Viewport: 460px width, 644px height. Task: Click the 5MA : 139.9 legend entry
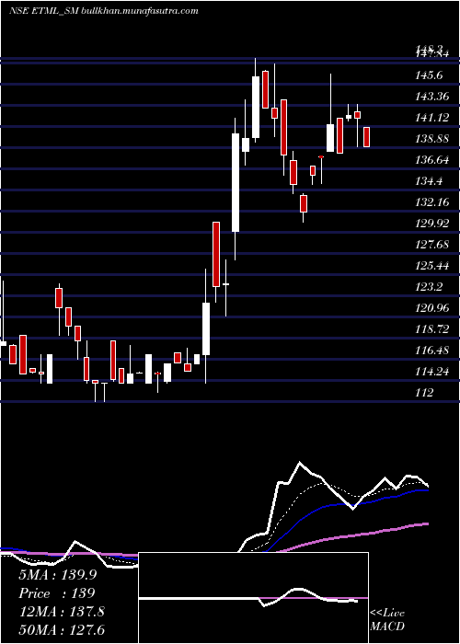pyautogui.click(x=57, y=575)
